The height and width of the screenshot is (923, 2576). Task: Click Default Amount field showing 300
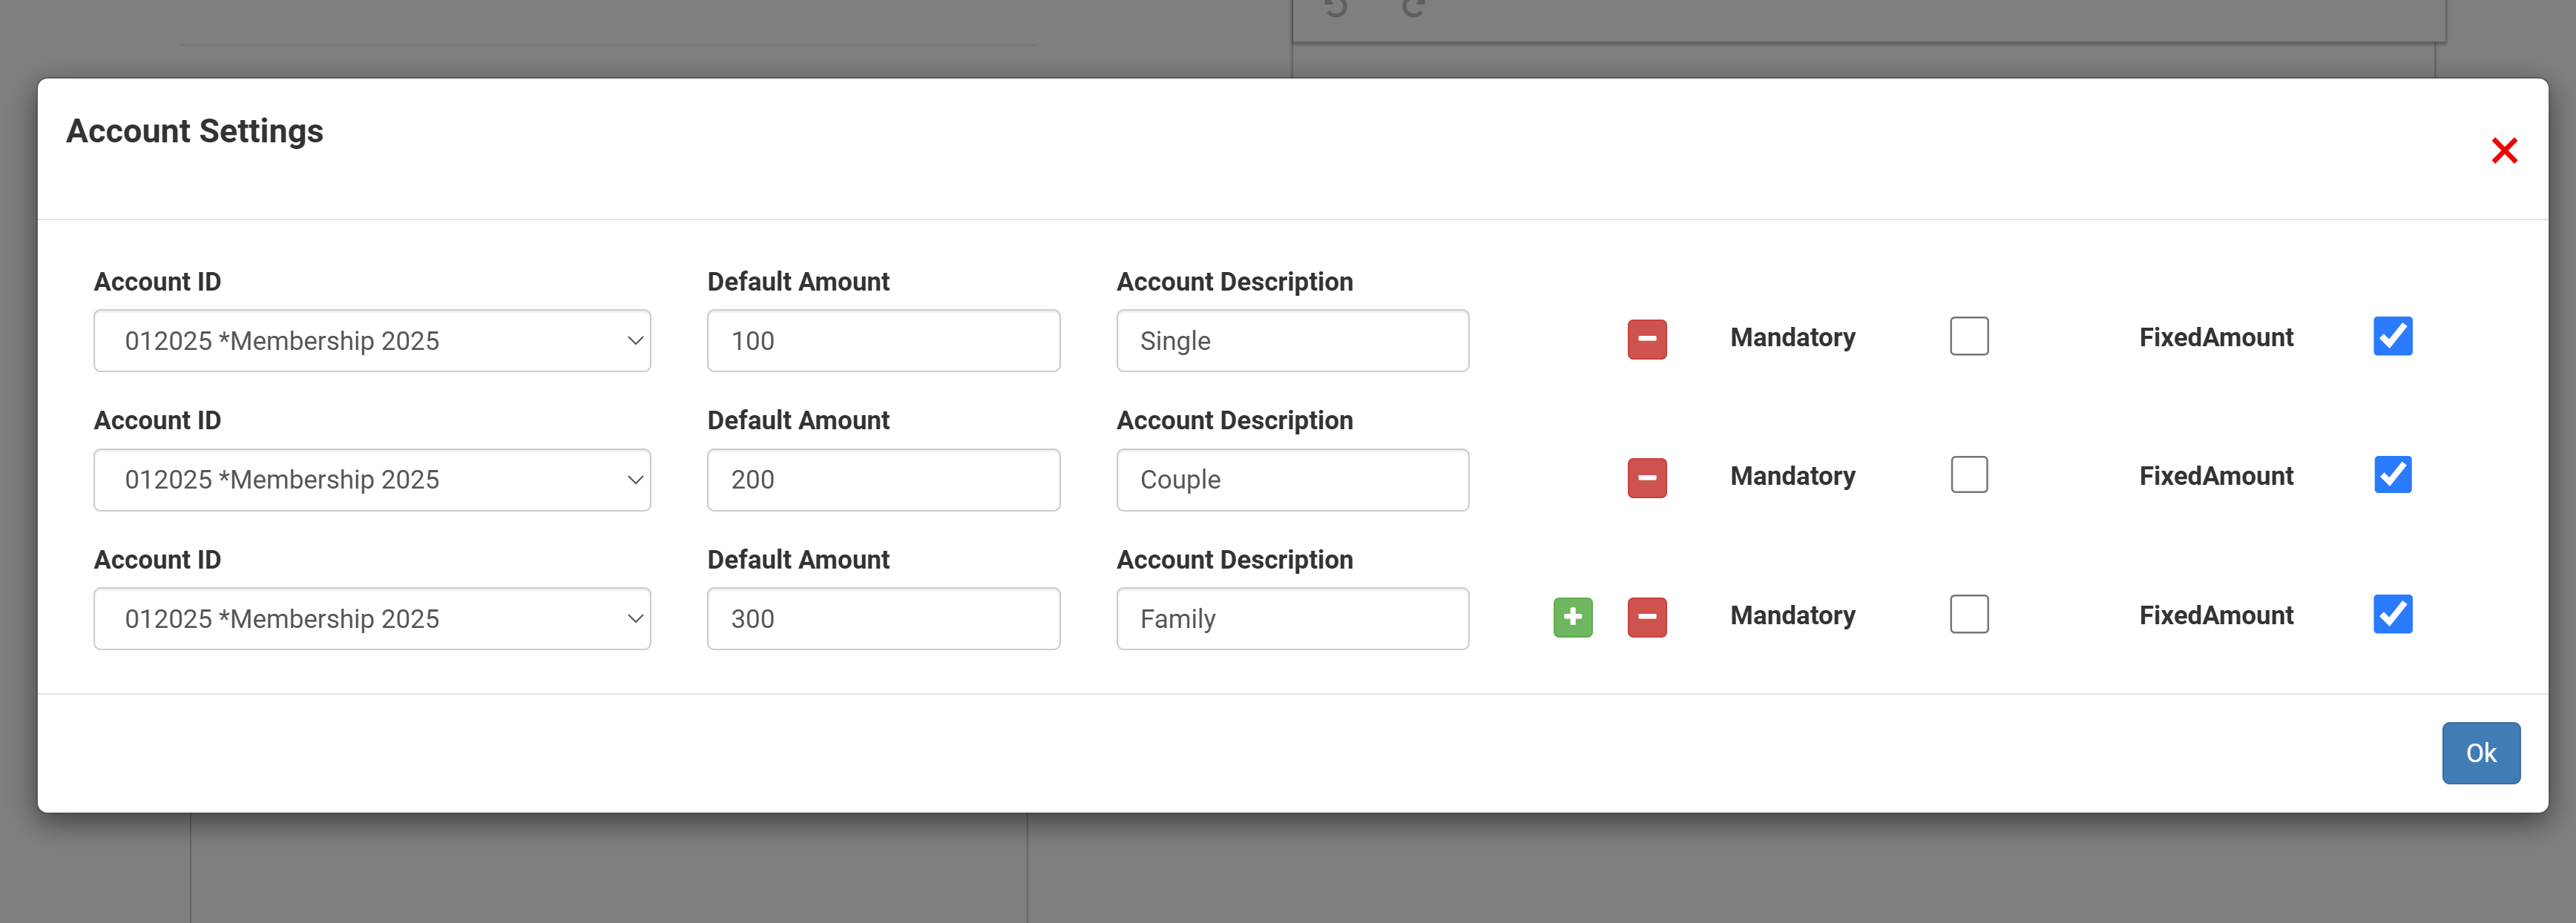click(x=882, y=618)
